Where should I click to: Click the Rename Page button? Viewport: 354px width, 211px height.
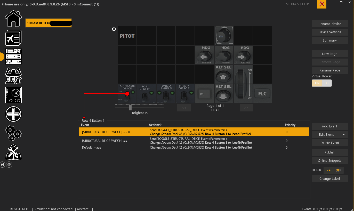tap(330, 70)
